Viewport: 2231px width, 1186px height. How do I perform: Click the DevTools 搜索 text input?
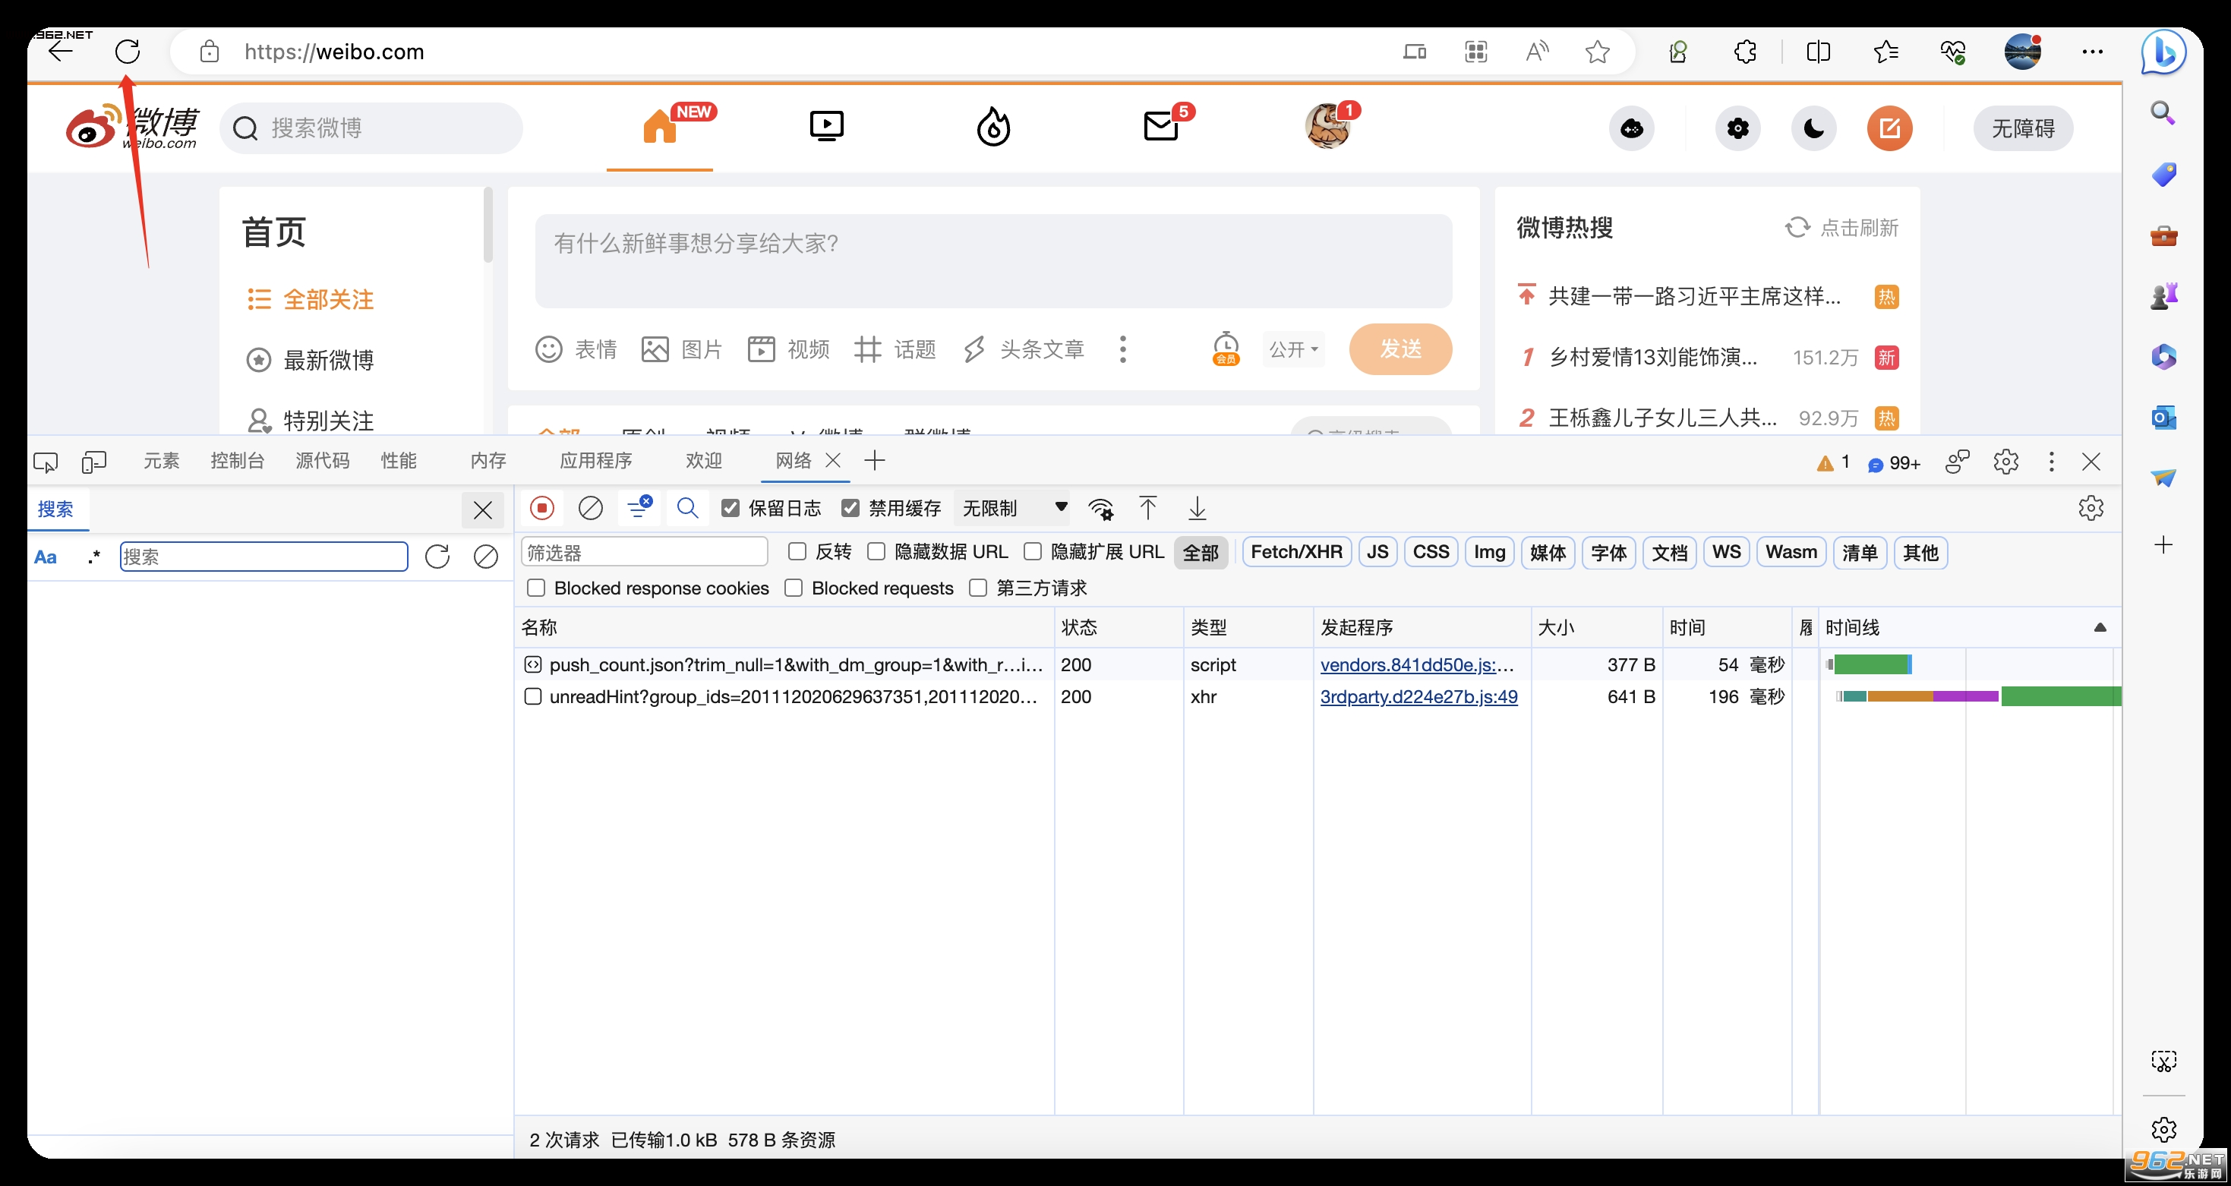click(x=263, y=557)
